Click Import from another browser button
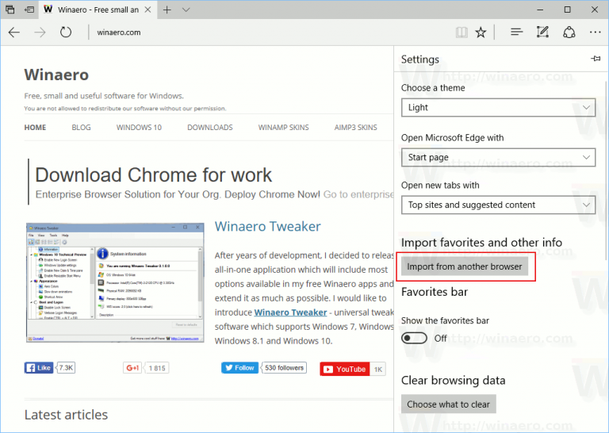The width and height of the screenshot is (609, 433). pyautogui.click(x=465, y=266)
